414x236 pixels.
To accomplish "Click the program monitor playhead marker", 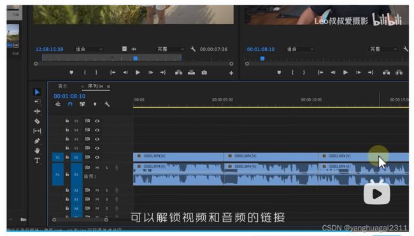I will pyautogui.click(x=262, y=59).
